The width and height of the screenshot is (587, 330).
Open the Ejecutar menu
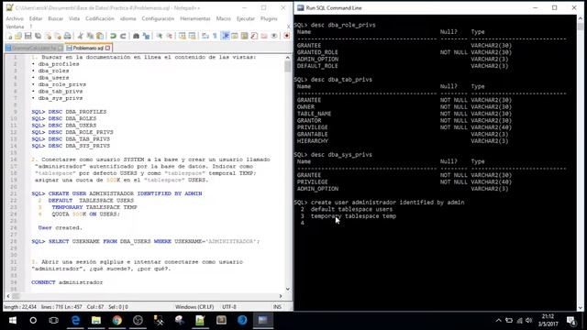pyautogui.click(x=246, y=18)
